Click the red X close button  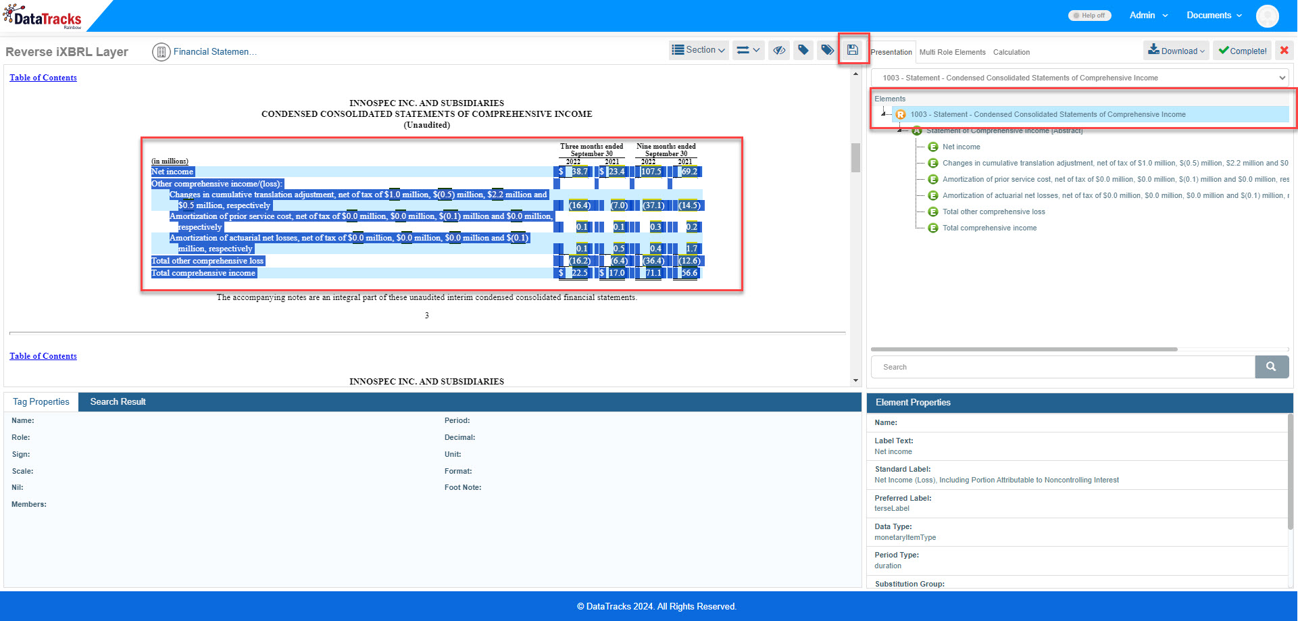pyautogui.click(x=1284, y=51)
